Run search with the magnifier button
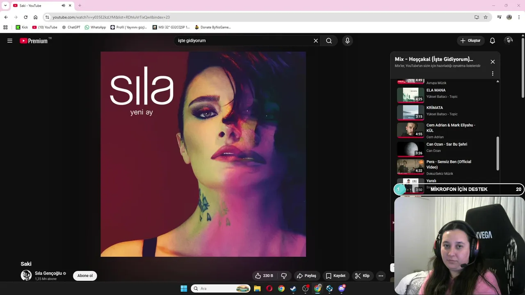The height and width of the screenshot is (295, 525). (329, 41)
